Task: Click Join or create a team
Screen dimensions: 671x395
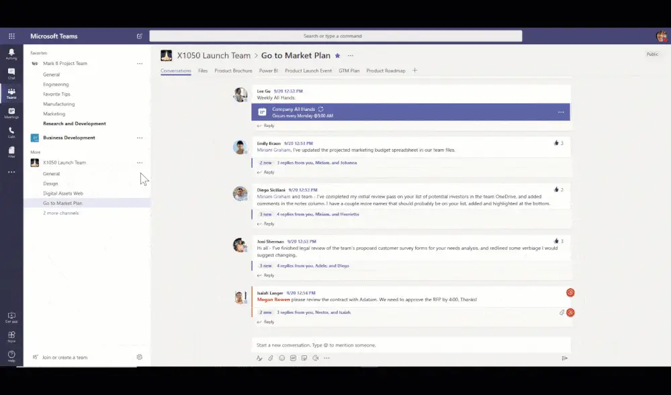Action: (64, 357)
